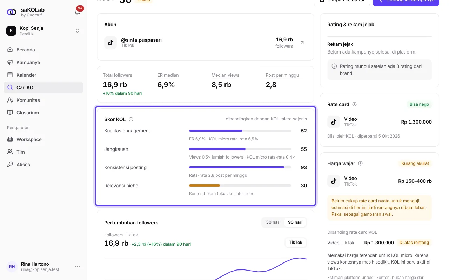Switch the growth chart to 30 hari

pyautogui.click(x=273, y=222)
